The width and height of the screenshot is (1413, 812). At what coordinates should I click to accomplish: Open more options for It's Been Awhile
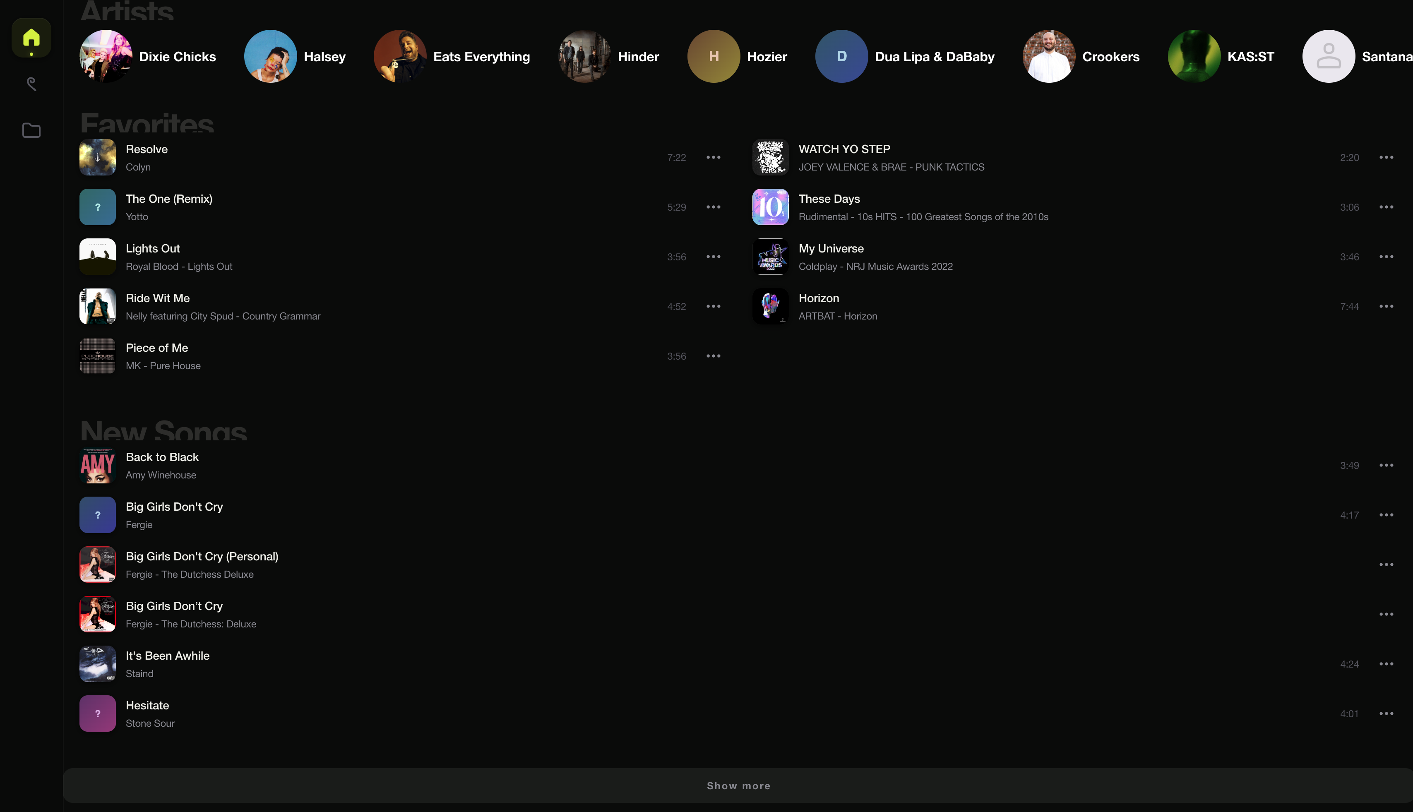(1386, 664)
